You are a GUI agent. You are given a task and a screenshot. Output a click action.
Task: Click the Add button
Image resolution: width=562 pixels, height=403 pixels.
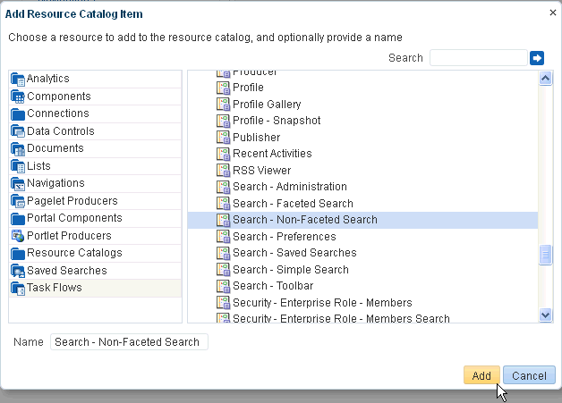pyautogui.click(x=481, y=375)
